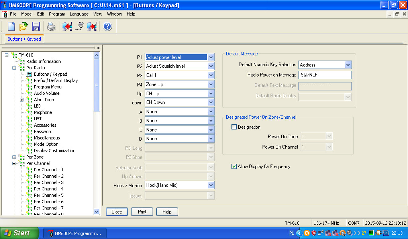Open the Language menu

coord(79,14)
